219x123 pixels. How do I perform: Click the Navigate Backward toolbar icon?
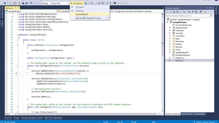(5, 3)
